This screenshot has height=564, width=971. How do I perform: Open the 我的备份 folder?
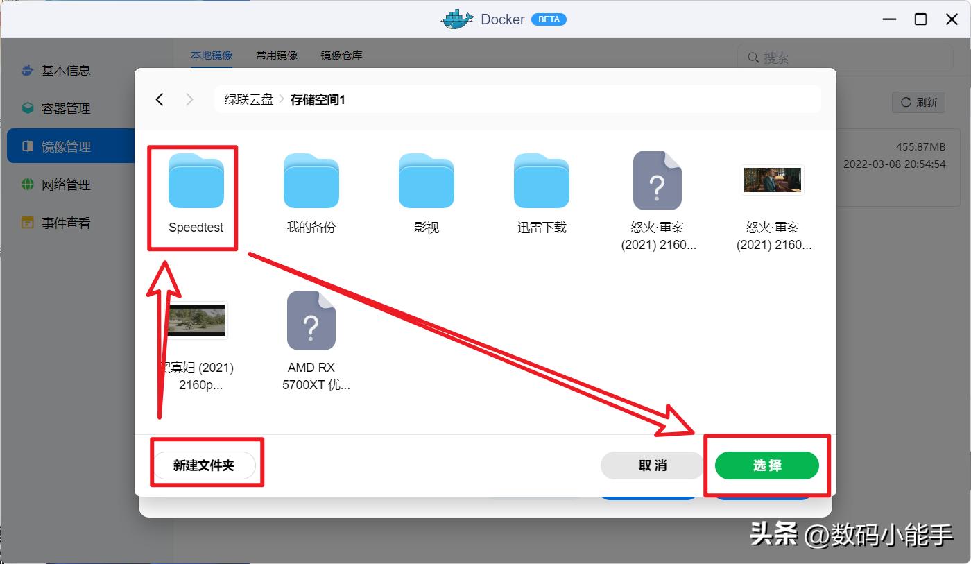coord(310,182)
